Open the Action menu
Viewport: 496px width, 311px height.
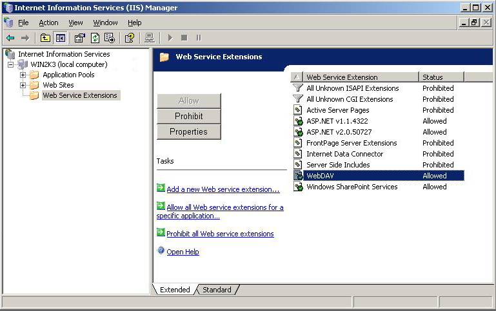click(x=48, y=23)
